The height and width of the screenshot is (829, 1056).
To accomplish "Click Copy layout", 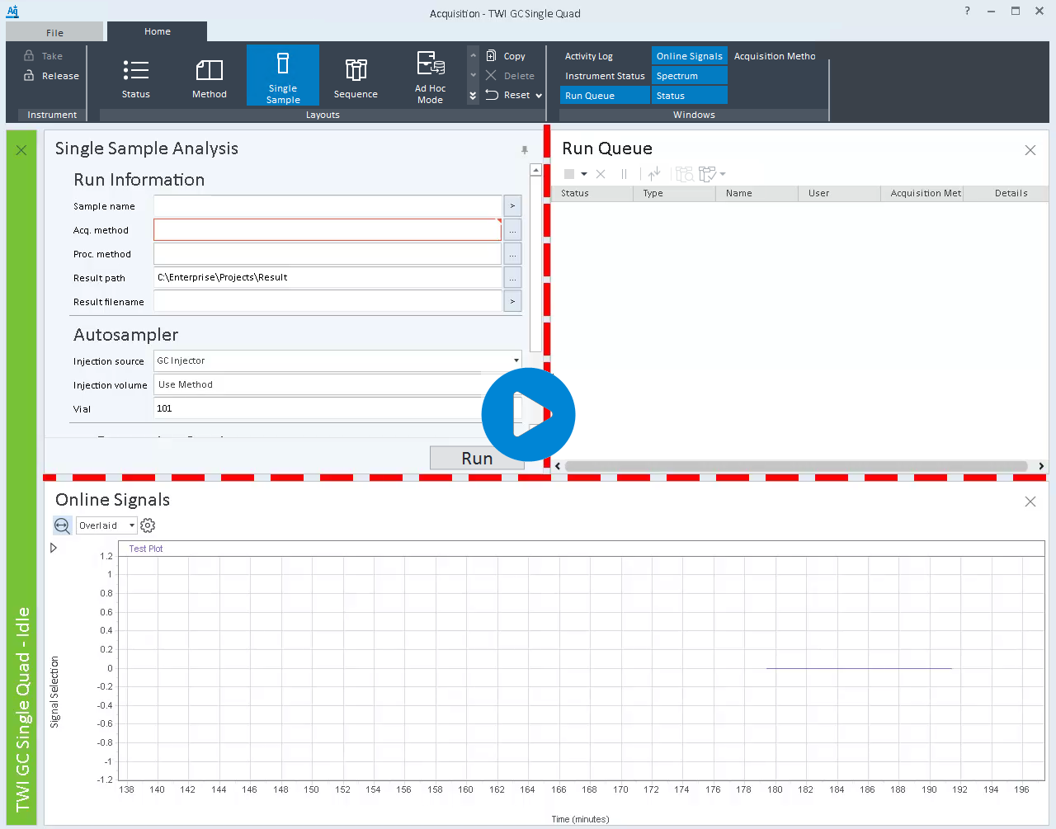I will pyautogui.click(x=506, y=56).
